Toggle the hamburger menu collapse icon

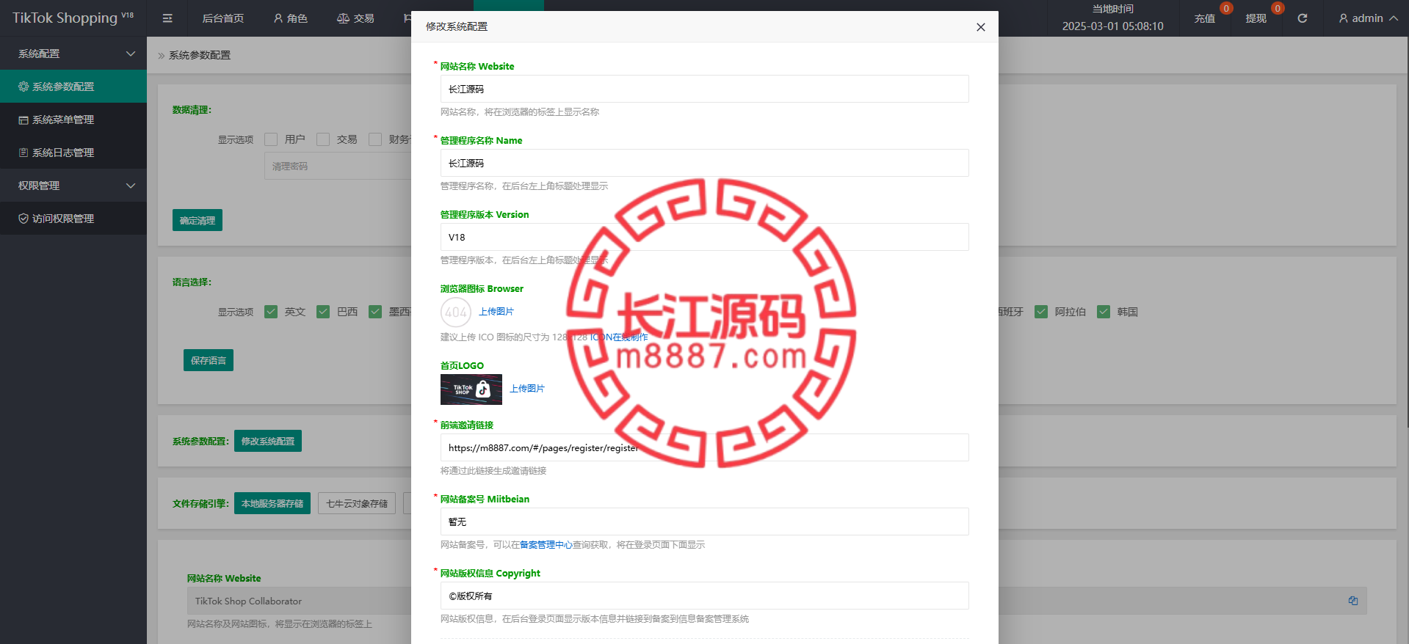pyautogui.click(x=167, y=18)
